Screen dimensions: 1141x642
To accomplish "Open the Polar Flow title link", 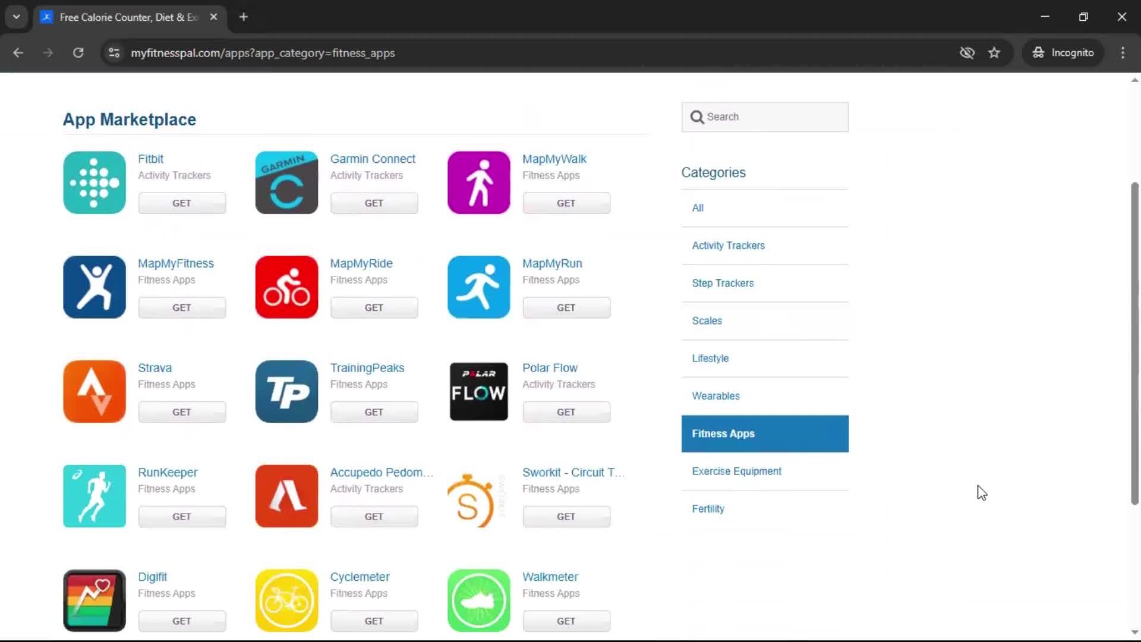I will pos(550,368).
